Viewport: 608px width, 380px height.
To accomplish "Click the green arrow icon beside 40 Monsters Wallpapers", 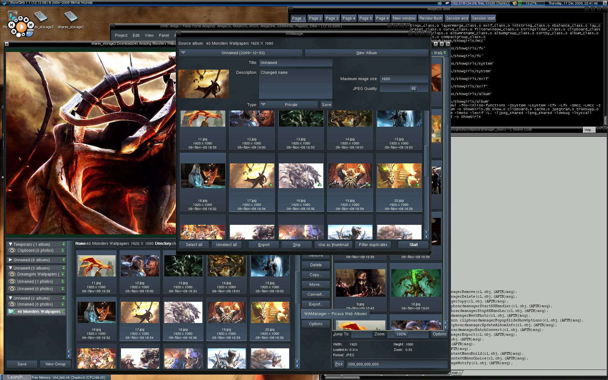I will point(63,312).
